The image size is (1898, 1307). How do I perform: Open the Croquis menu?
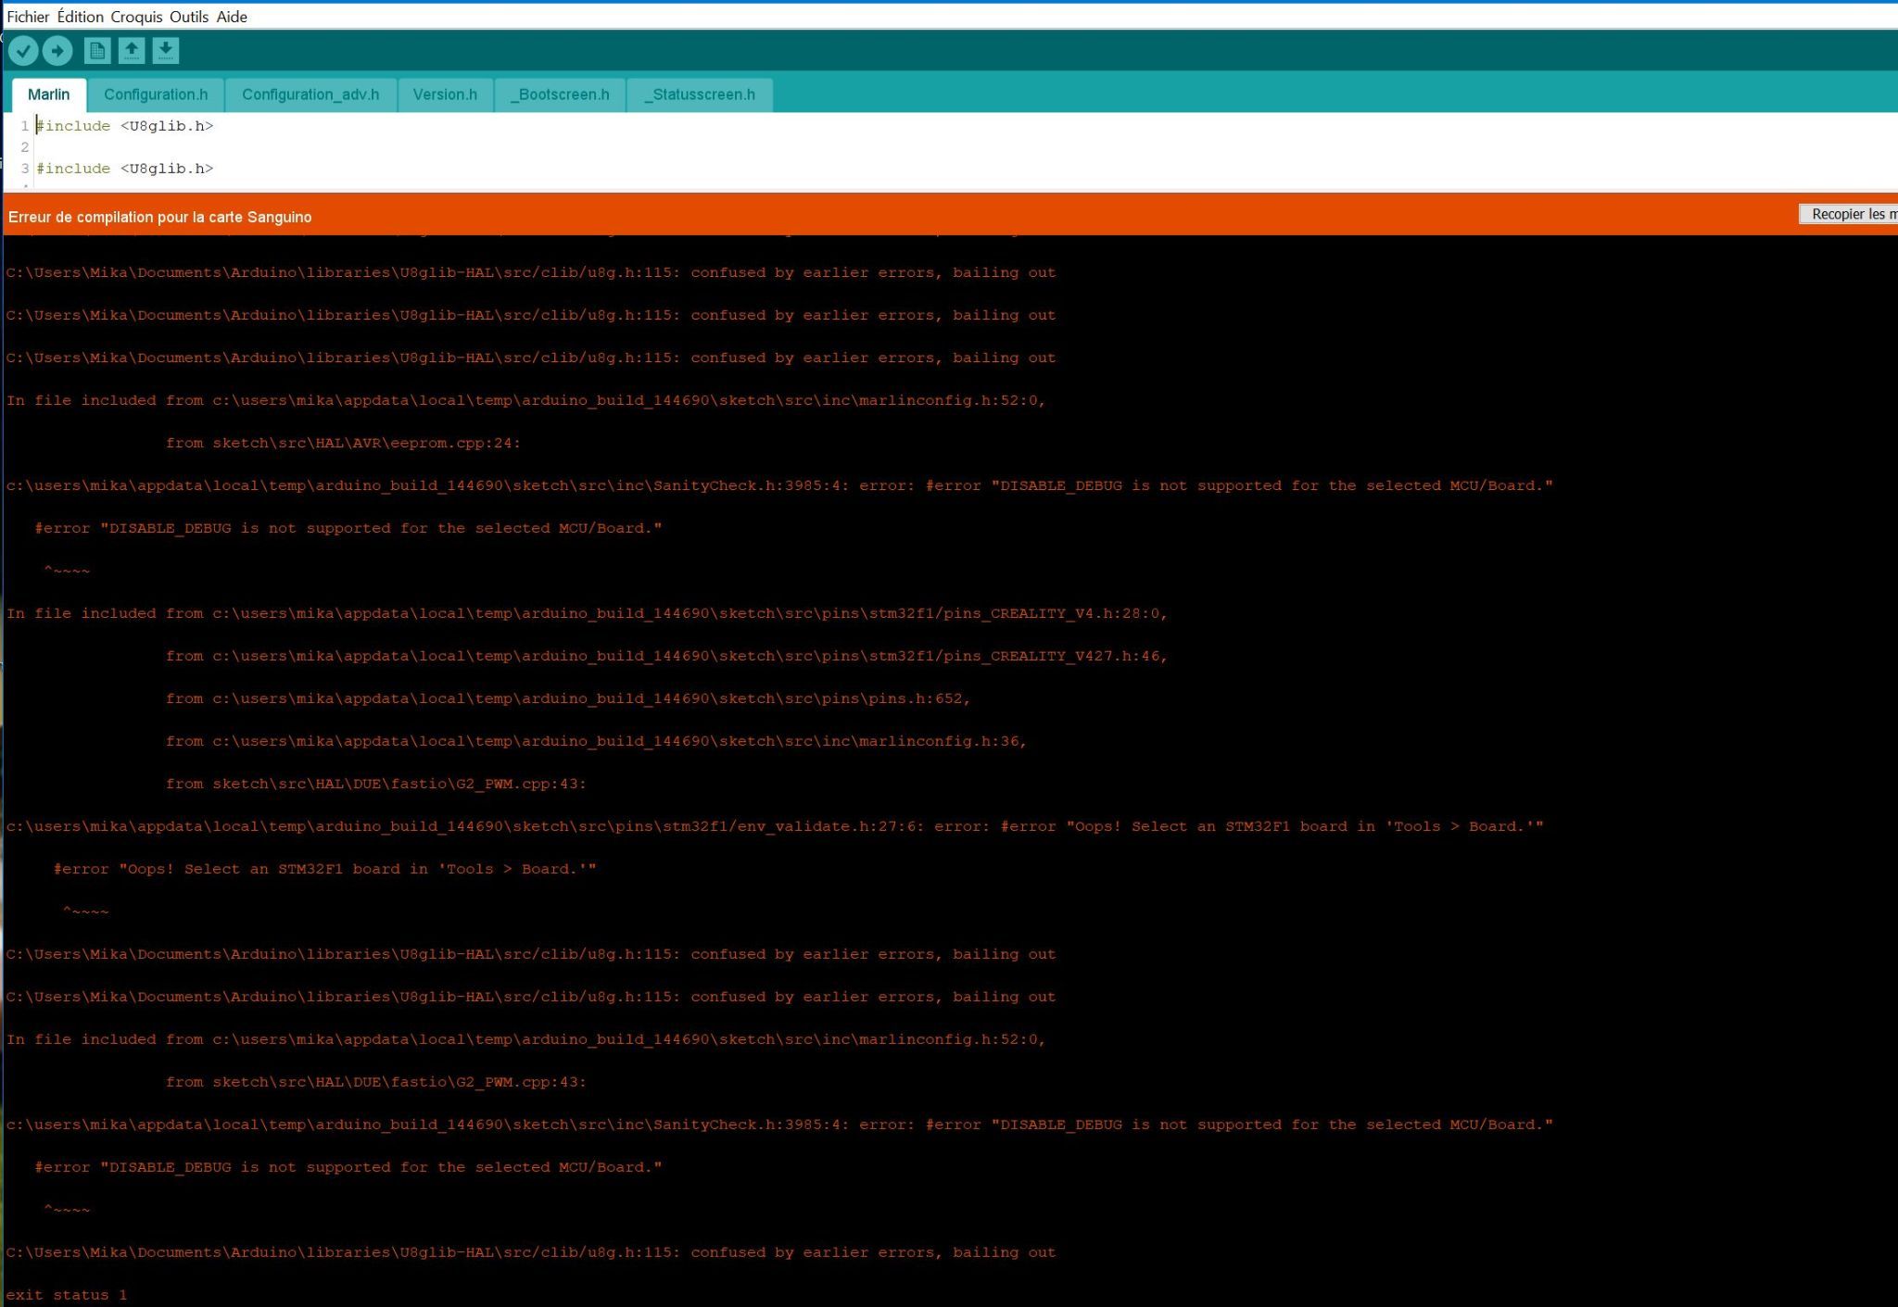(x=136, y=17)
